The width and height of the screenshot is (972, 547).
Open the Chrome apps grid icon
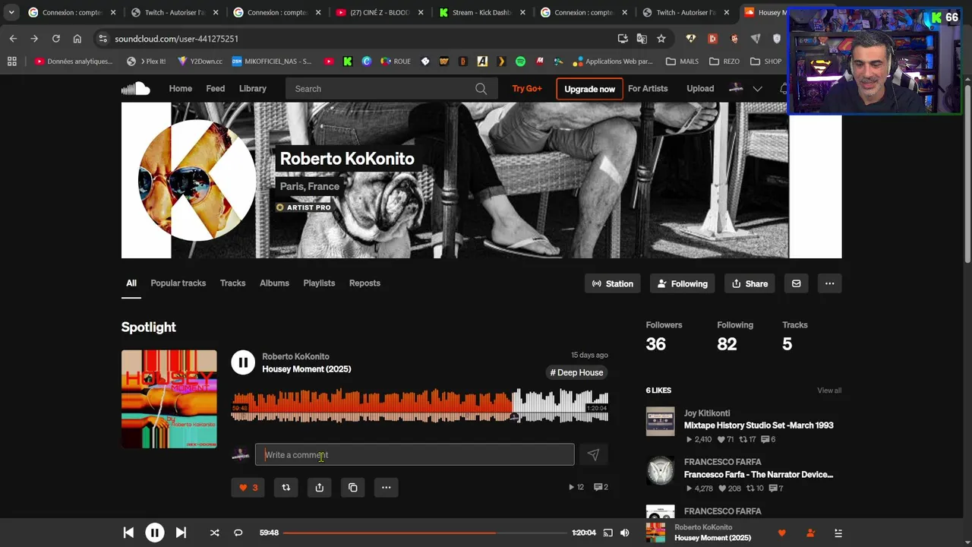(12, 62)
